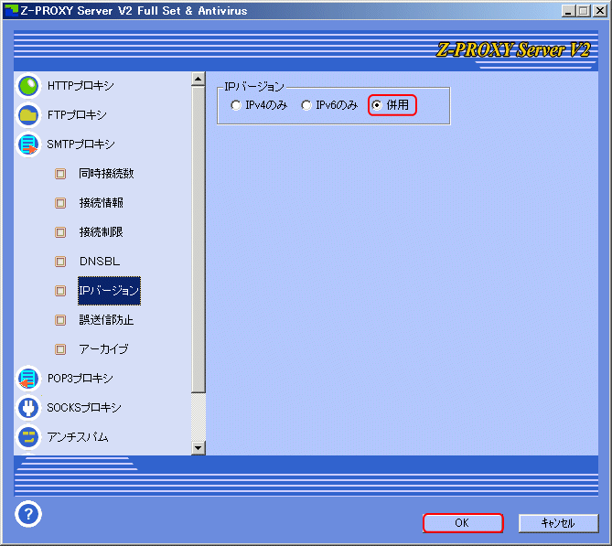This screenshot has width=612, height=546.
Task: Click the FTPプロキシ folder icon
Action: tap(28, 115)
